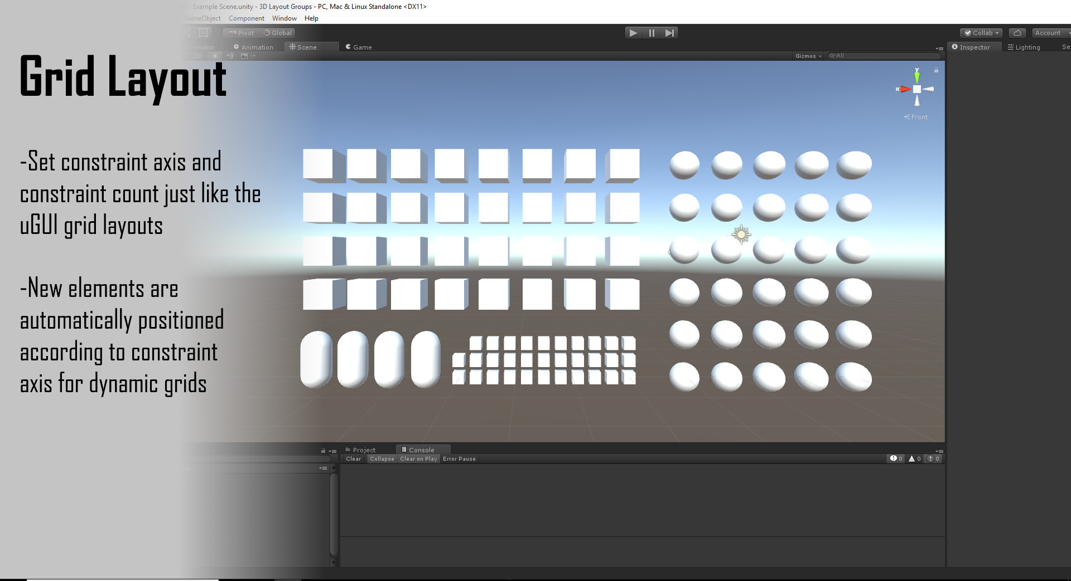Click the Step frame button
This screenshot has width=1071, height=581.
[669, 33]
